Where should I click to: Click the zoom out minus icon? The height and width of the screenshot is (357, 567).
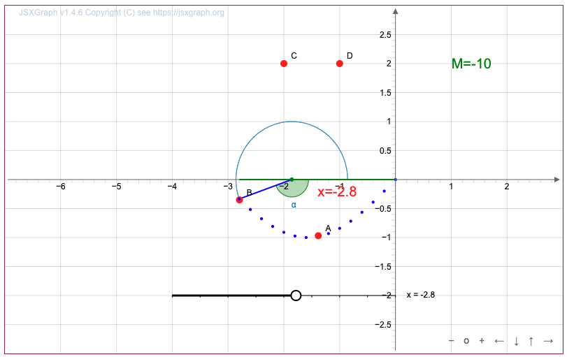[451, 341]
